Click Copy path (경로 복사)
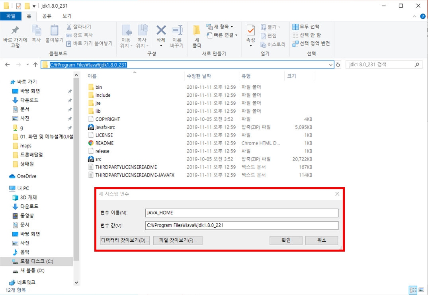 [80, 35]
